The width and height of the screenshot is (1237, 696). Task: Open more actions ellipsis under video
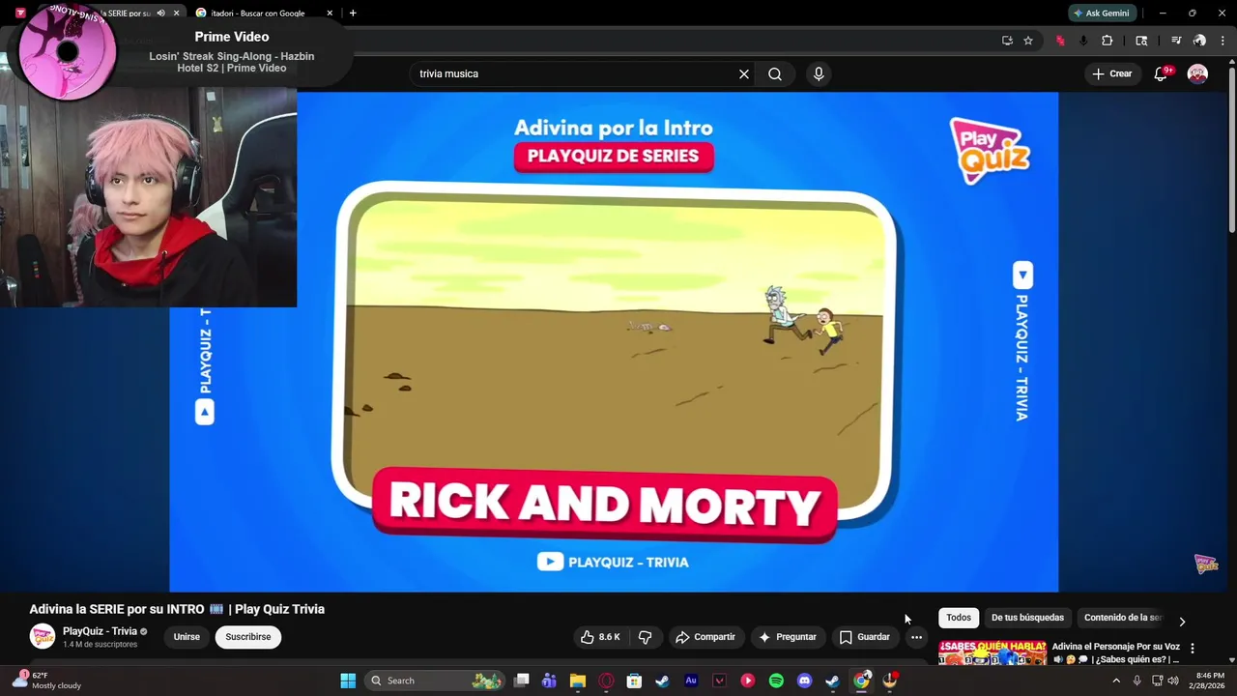tap(916, 637)
